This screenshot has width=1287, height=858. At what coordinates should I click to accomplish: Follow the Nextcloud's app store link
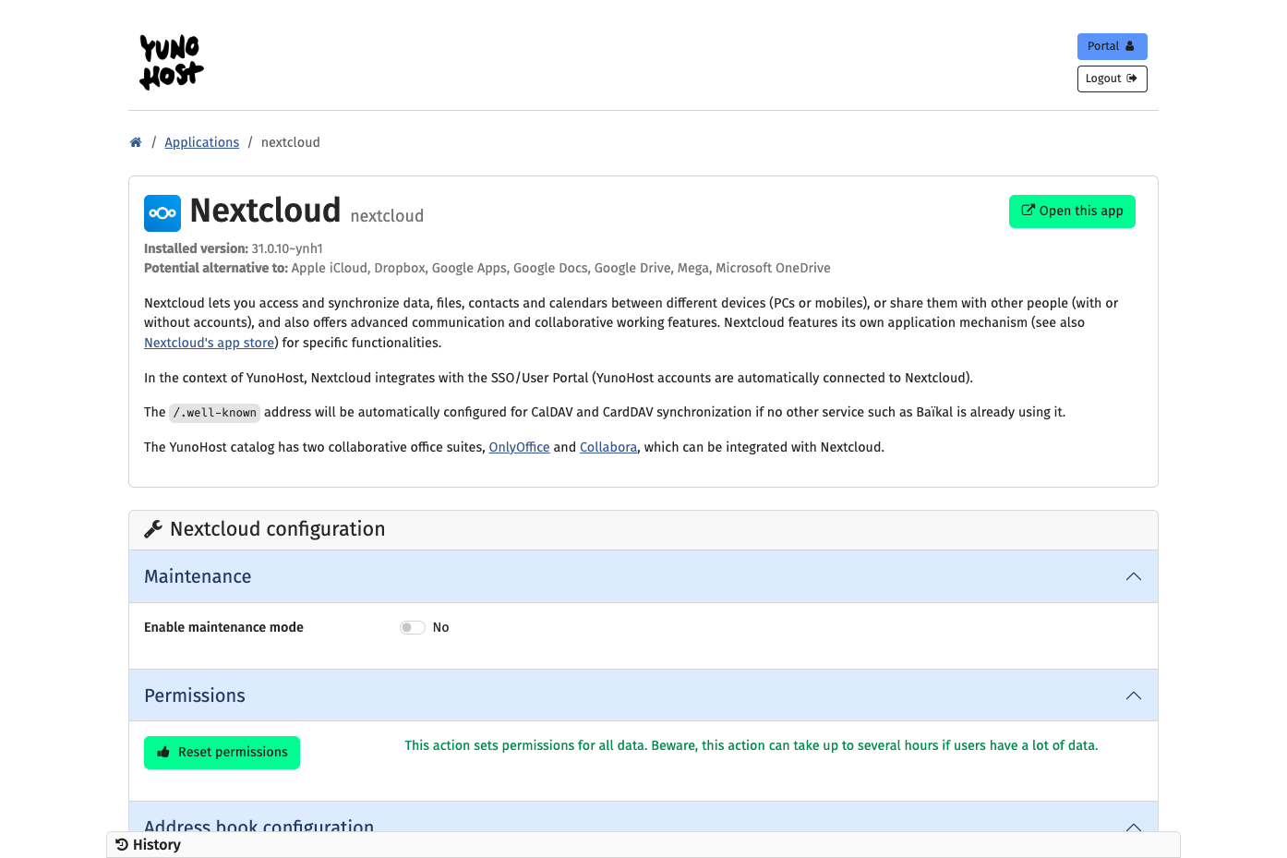[209, 343]
